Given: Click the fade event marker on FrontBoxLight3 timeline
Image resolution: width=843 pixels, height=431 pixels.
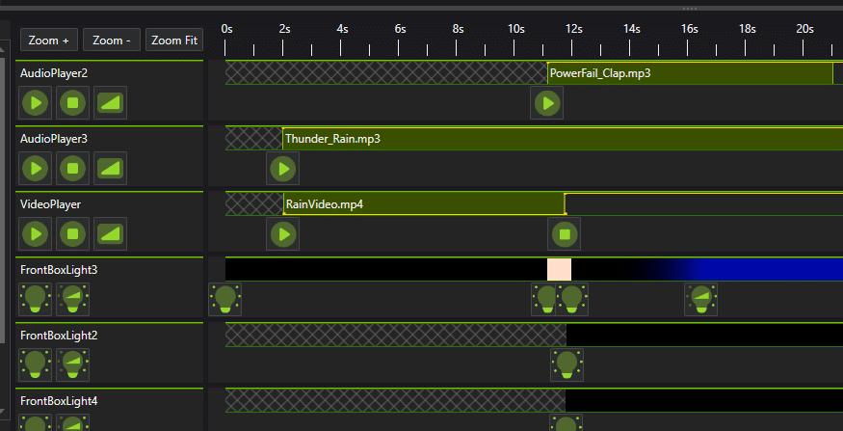Looking at the screenshot, I should click(701, 300).
